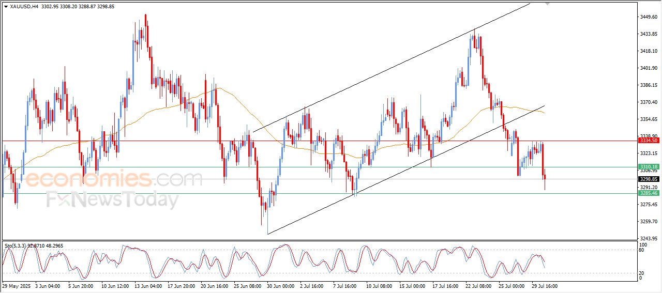Click the 10 Jun 12:00 time label
Screen dimensions: 662x293
tap(114, 285)
